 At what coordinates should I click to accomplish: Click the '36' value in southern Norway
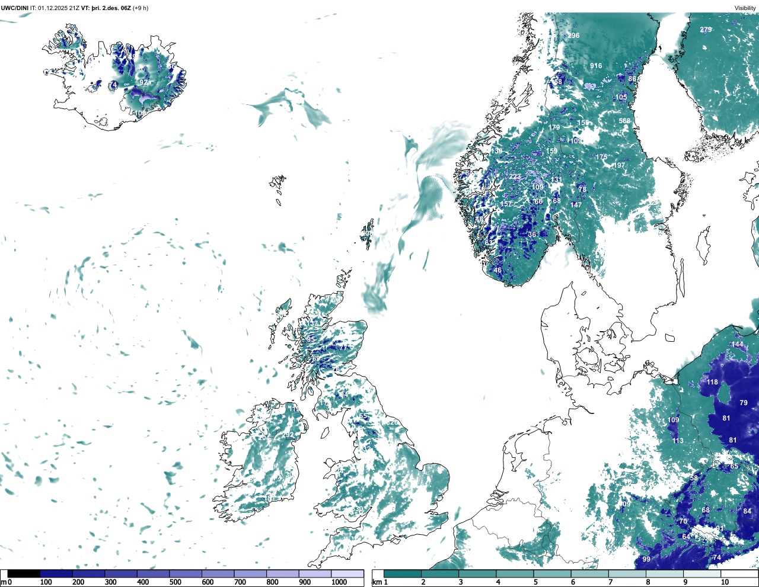[x=532, y=235]
